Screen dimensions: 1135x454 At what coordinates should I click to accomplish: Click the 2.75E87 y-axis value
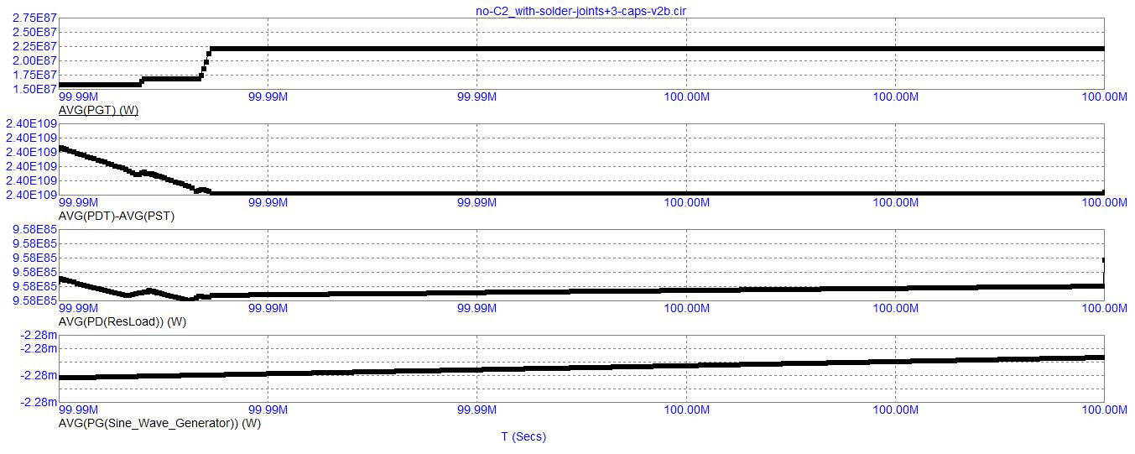(35, 18)
